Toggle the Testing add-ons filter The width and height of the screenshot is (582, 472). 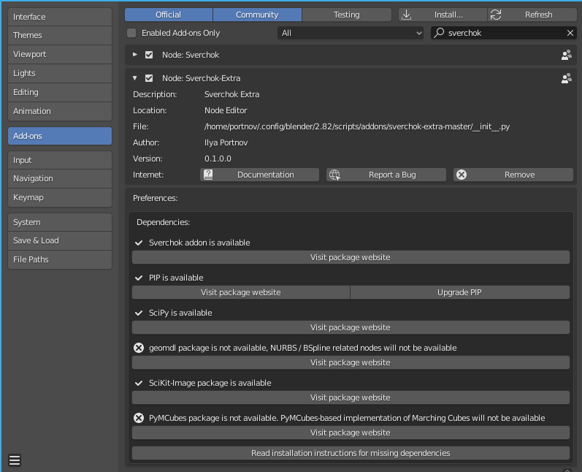pos(347,15)
